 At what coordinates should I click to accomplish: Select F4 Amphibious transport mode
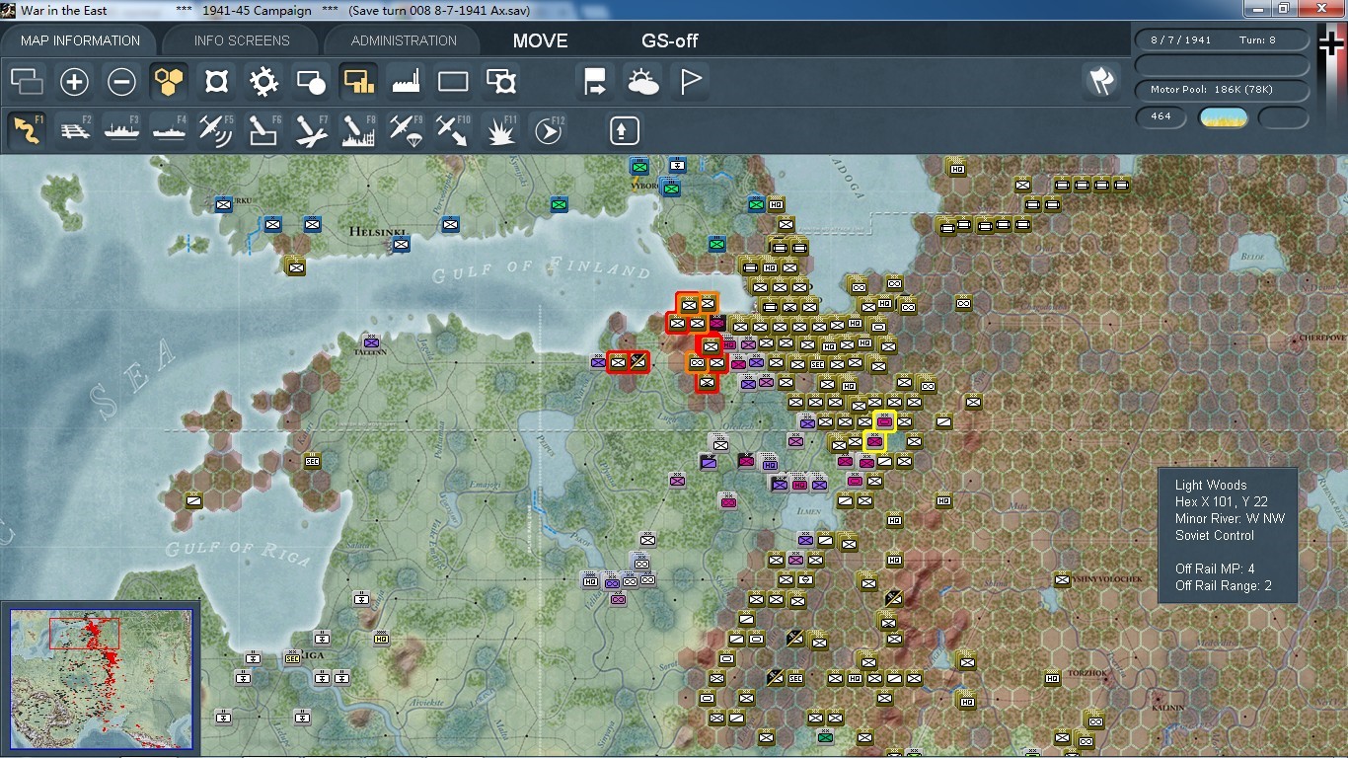click(169, 129)
